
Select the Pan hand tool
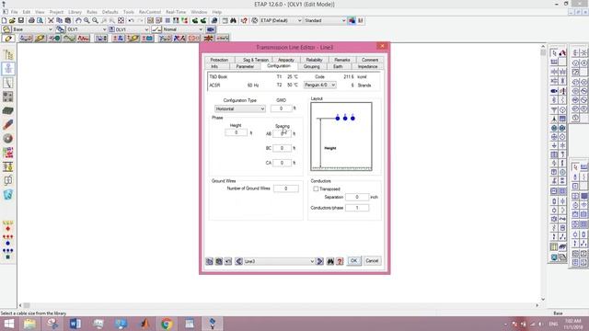coord(78,20)
